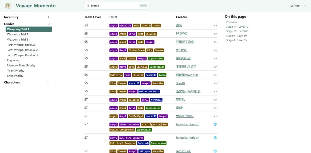Click the globe icon beside James SoC
The width and height of the screenshot is (311, 153).
pos(215,151)
